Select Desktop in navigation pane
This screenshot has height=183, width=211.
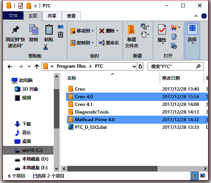[23, 142]
